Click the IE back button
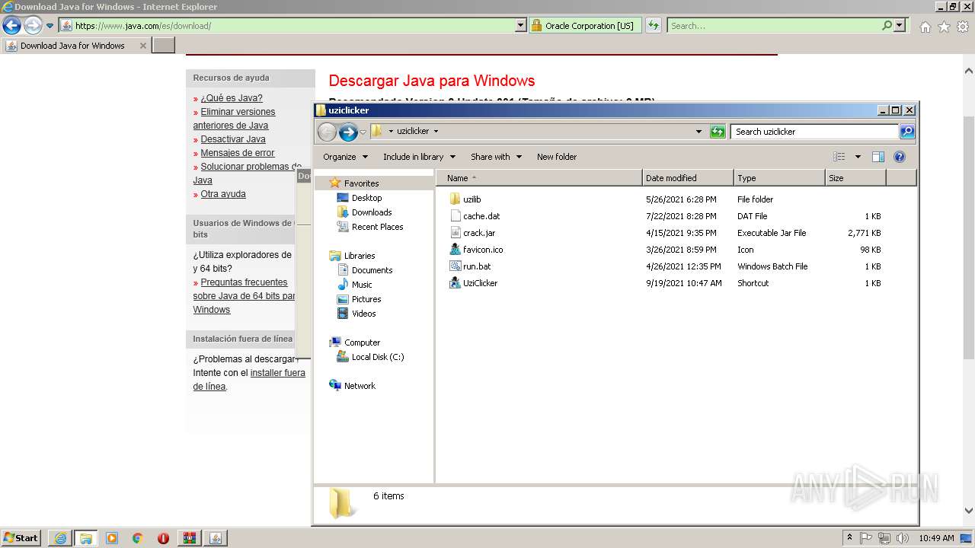 (x=11, y=25)
